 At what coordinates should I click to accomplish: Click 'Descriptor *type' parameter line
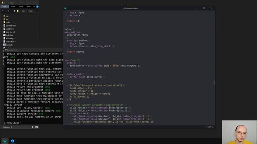click(78, 35)
